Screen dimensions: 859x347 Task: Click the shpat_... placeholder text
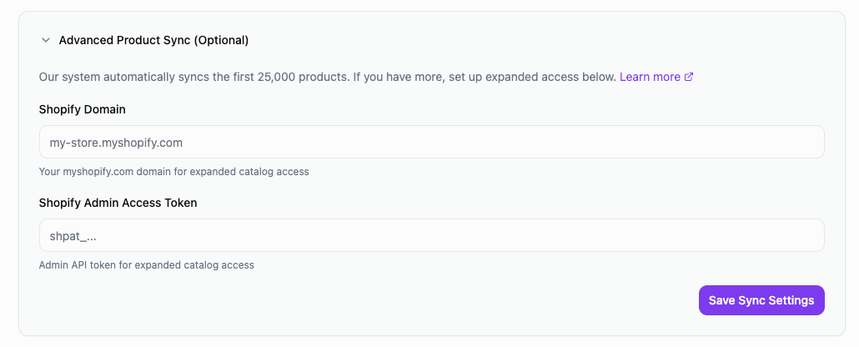[73, 236]
